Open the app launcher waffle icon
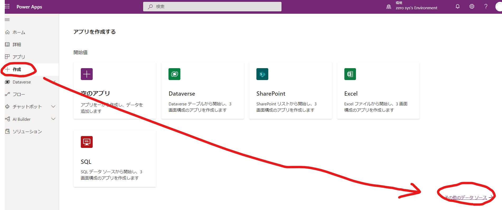 (7, 6)
